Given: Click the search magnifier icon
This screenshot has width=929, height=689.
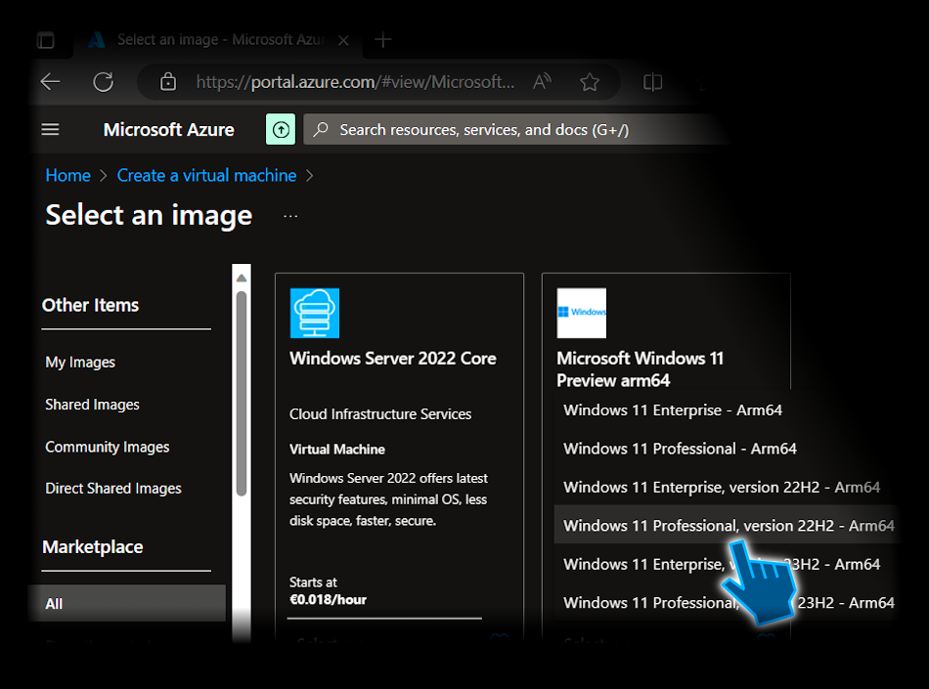Looking at the screenshot, I should click(x=321, y=129).
